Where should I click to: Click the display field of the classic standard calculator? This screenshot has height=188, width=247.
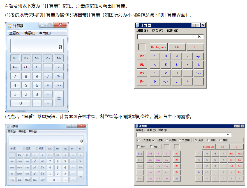tap(170, 37)
